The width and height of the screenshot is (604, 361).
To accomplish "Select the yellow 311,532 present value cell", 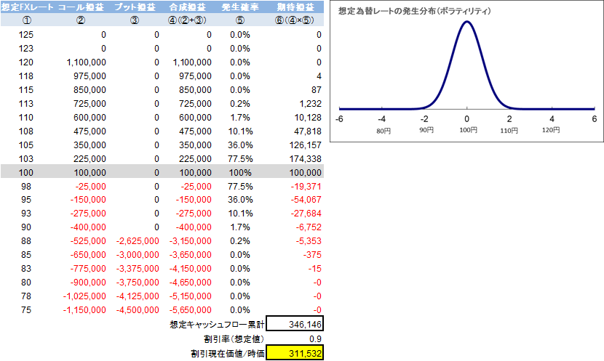I will tap(295, 353).
